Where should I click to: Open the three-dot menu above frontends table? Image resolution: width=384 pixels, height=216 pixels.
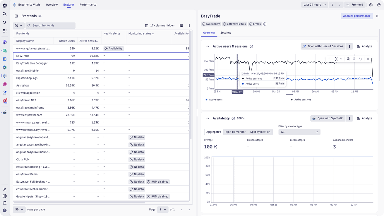pos(189,25)
